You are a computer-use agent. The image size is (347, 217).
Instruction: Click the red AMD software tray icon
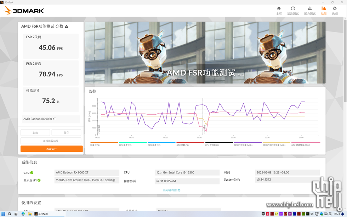click(268, 214)
